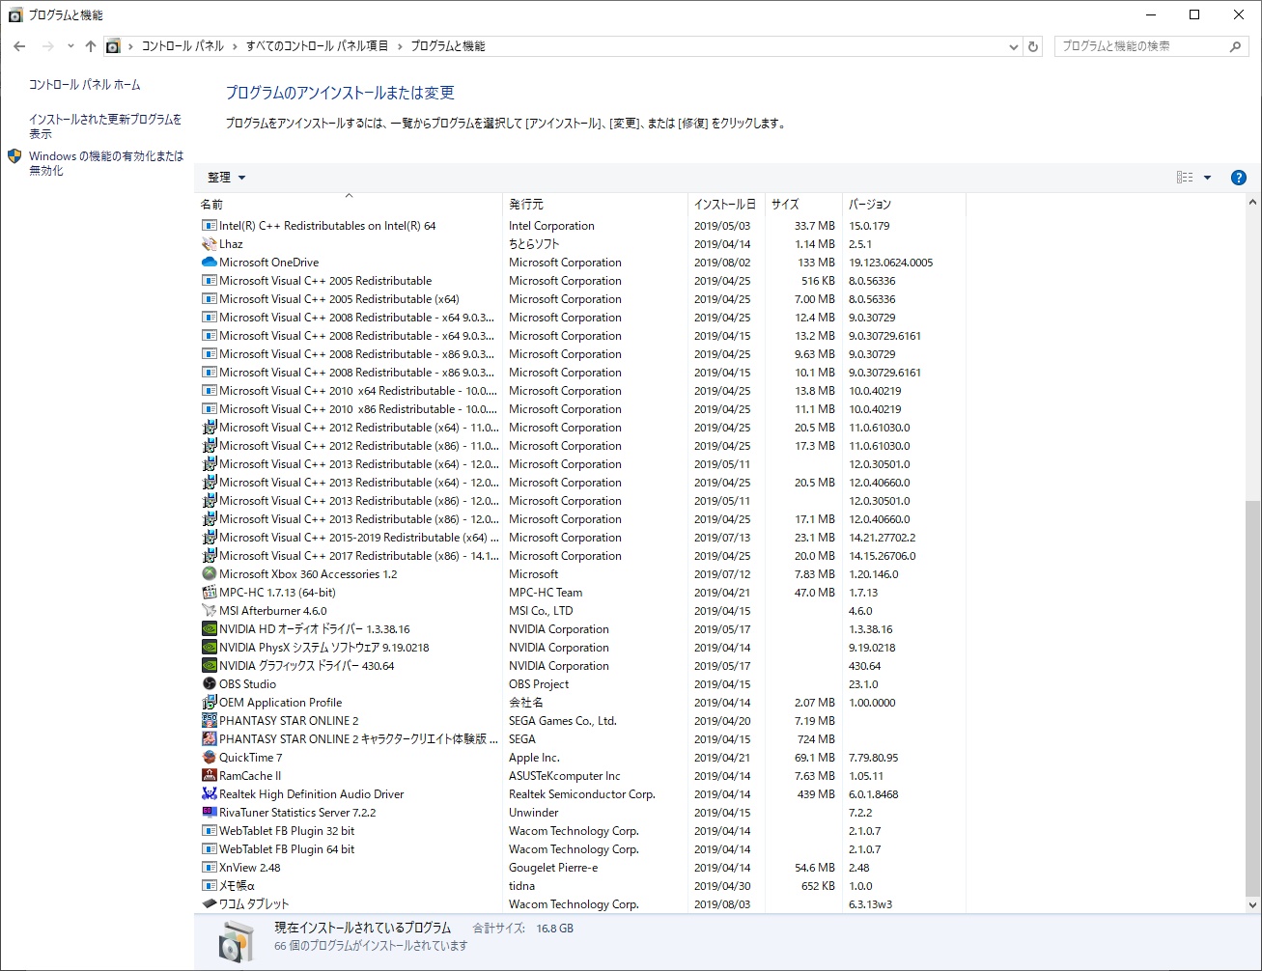Click inside the プログラムと機能の検索 search box
1262x971 pixels.
click(x=1139, y=46)
